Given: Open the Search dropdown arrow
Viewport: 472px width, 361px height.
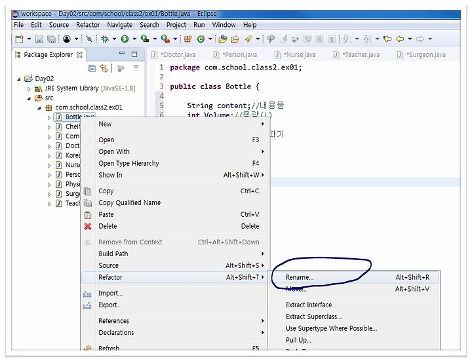Looking at the screenshot, I should (x=258, y=39).
